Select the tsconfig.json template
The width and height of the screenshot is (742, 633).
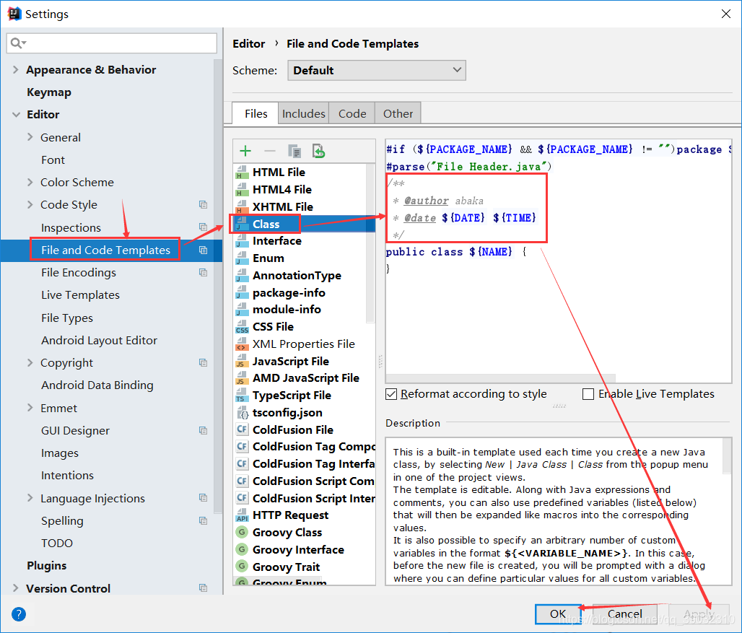pos(305,413)
